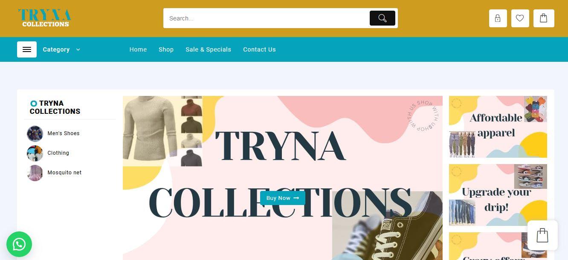Click inside the Search input field
568x260 pixels.
click(x=266, y=18)
